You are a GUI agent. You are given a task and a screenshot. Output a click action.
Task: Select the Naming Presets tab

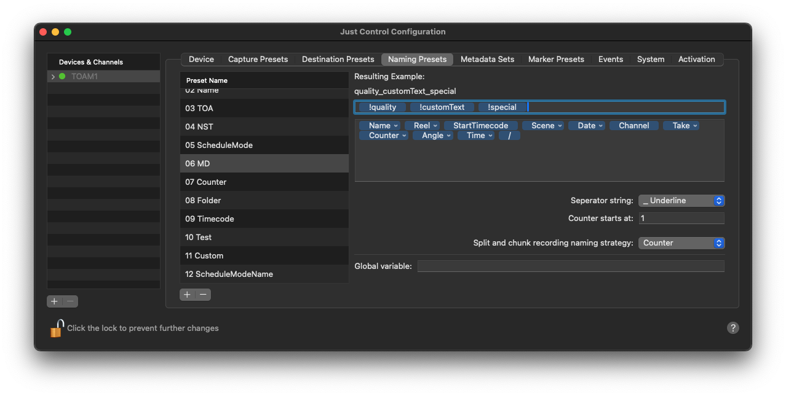(x=417, y=60)
